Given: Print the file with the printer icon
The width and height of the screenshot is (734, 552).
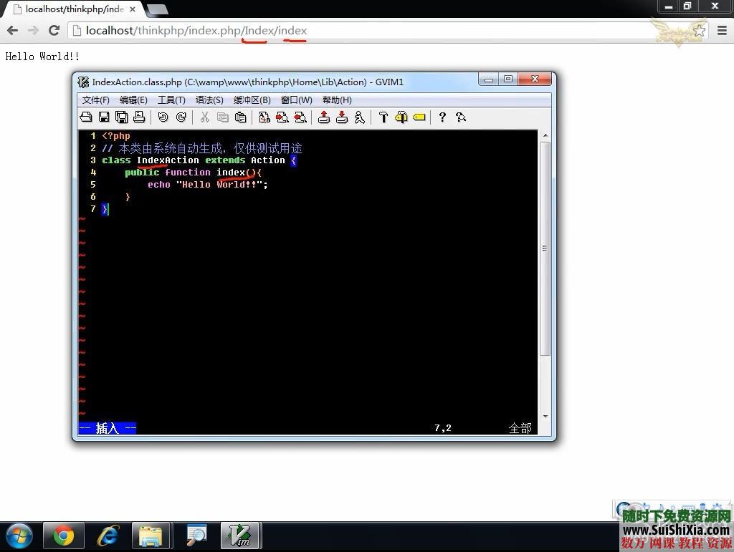Looking at the screenshot, I should click(x=139, y=117).
